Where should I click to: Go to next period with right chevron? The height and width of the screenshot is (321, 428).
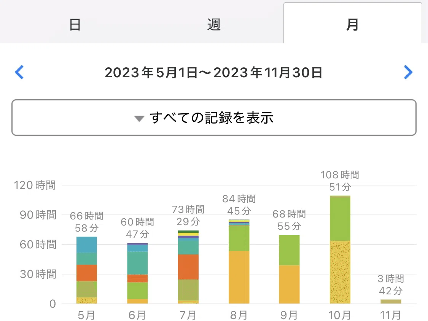408,72
